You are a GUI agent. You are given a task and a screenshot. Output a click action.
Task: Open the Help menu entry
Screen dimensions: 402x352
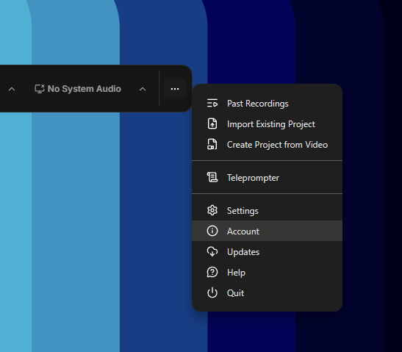pyautogui.click(x=268, y=273)
